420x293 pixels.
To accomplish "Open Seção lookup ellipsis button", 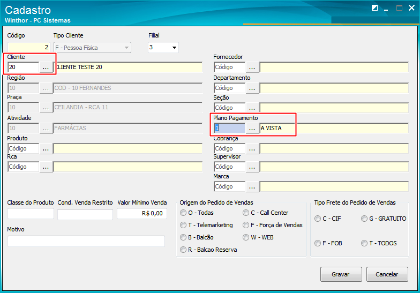I will pos(252,108).
